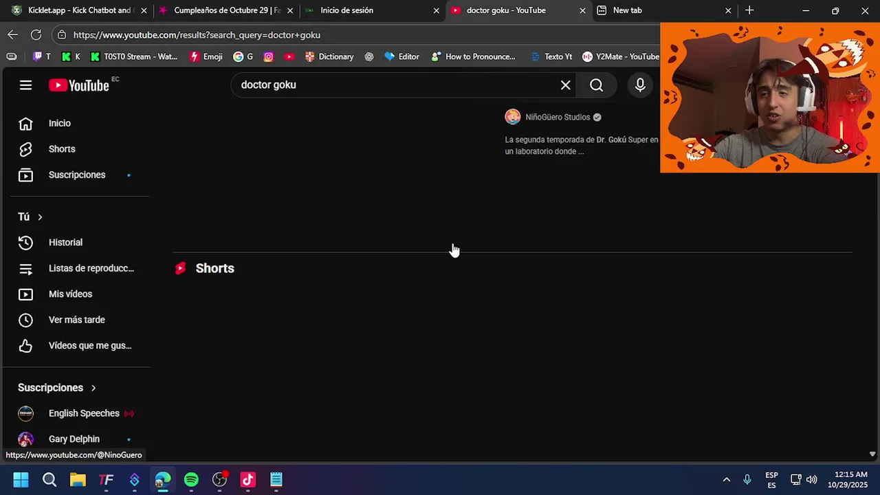880x495 pixels.
Task: Switch to the Cumpleaños de Octubre 29 tab
Action: point(227,10)
